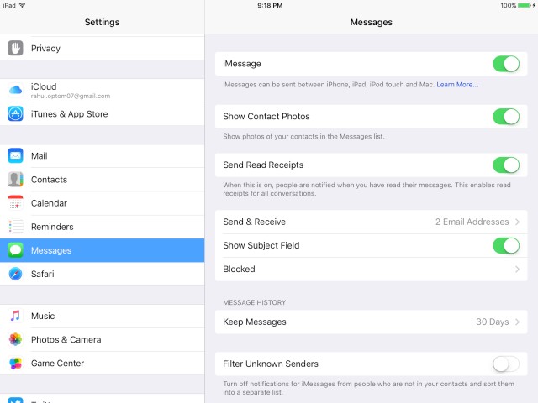This screenshot has width=538, height=403.
Task: Open Mail settings
Action: (x=103, y=156)
